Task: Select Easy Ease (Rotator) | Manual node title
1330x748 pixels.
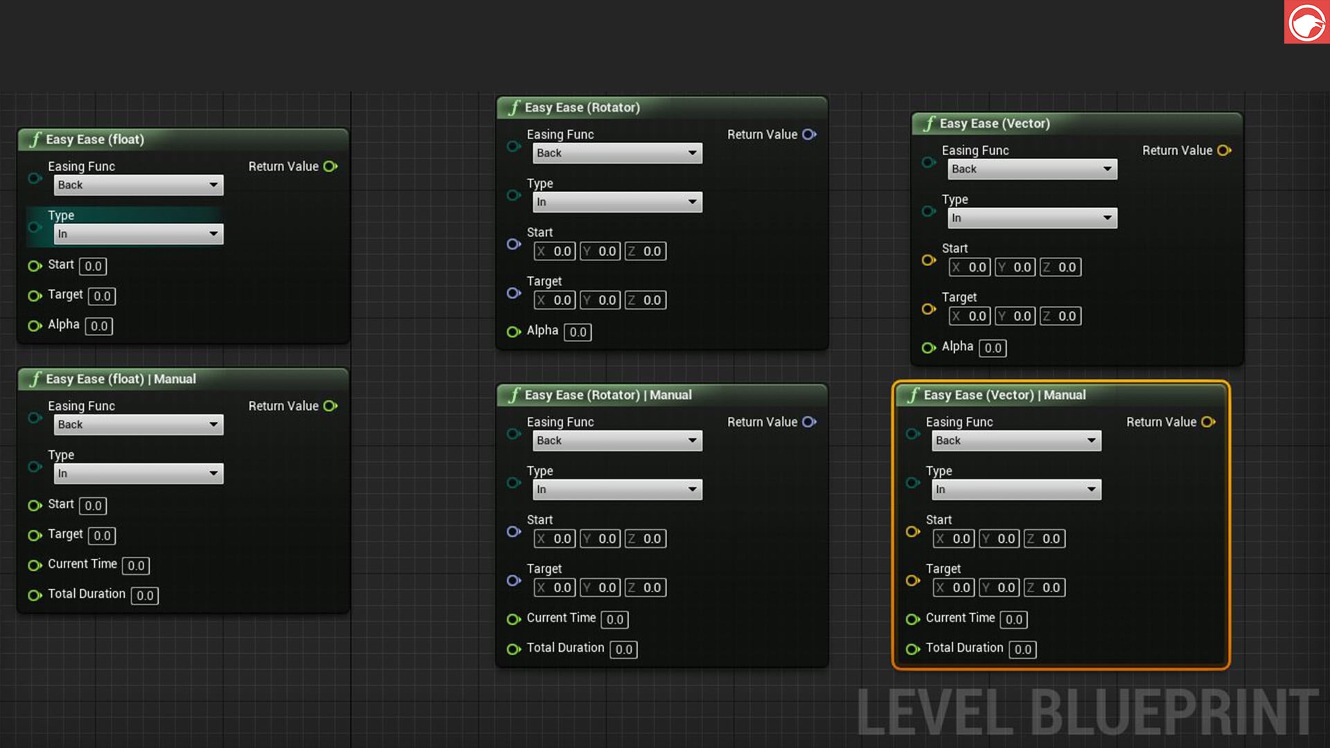Action: point(608,395)
